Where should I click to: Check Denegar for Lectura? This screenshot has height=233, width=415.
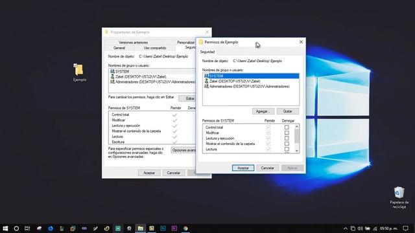(287, 150)
